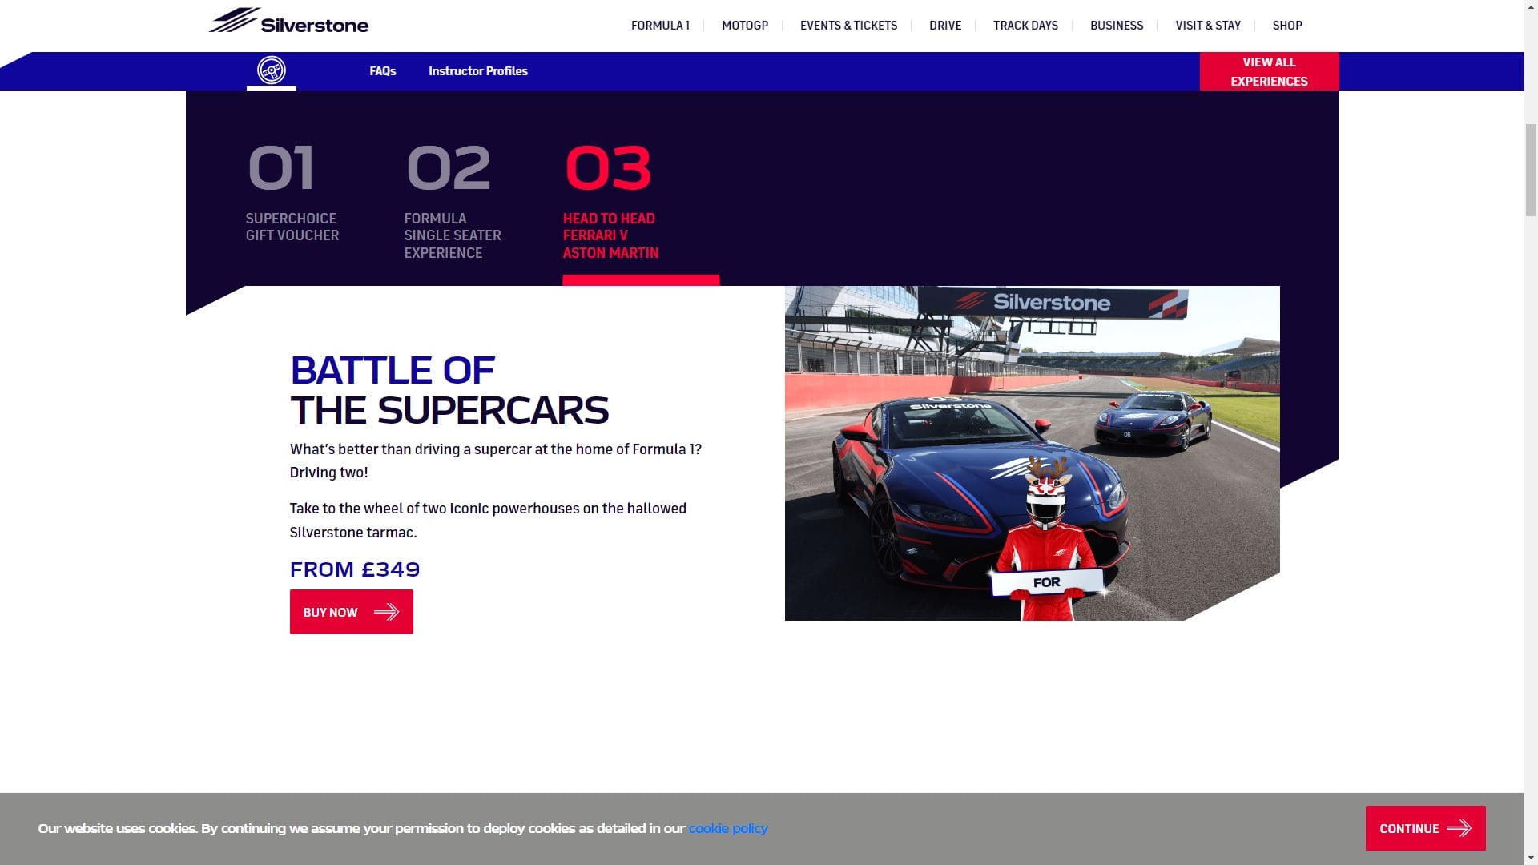Open the cookie policy link
1538x865 pixels.
[x=728, y=828]
